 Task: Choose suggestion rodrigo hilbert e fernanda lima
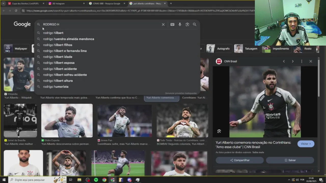(117, 51)
